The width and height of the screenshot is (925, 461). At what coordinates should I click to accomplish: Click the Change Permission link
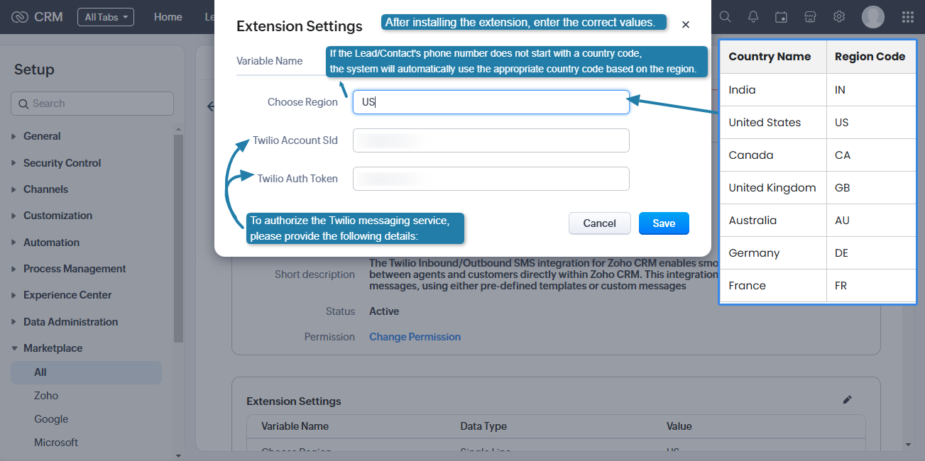tap(415, 337)
